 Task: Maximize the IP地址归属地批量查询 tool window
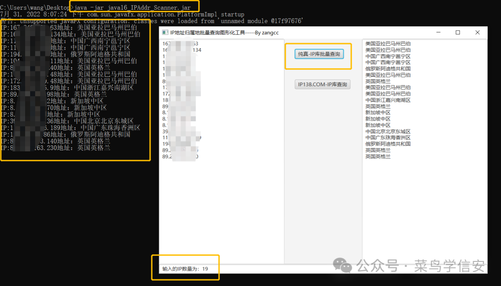457,32
